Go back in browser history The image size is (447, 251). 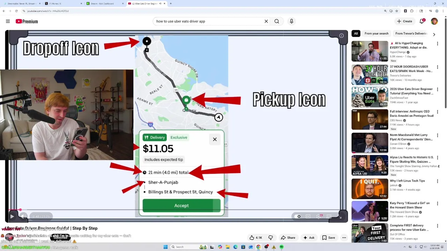[x=4, y=11]
